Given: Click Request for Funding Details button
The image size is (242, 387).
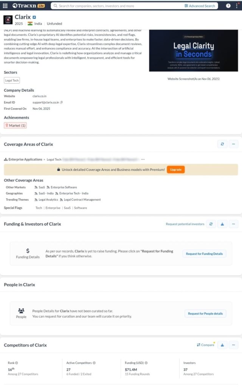Looking at the screenshot, I should click(x=204, y=254).
